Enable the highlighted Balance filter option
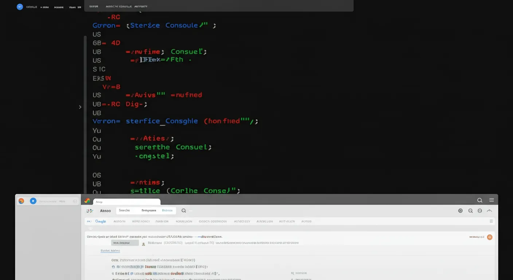The width and height of the screenshot is (513, 280). pos(167,210)
